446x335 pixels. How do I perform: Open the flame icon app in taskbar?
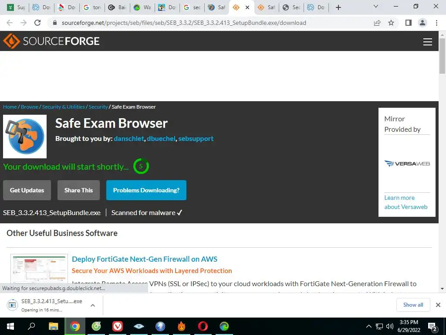coord(182,326)
